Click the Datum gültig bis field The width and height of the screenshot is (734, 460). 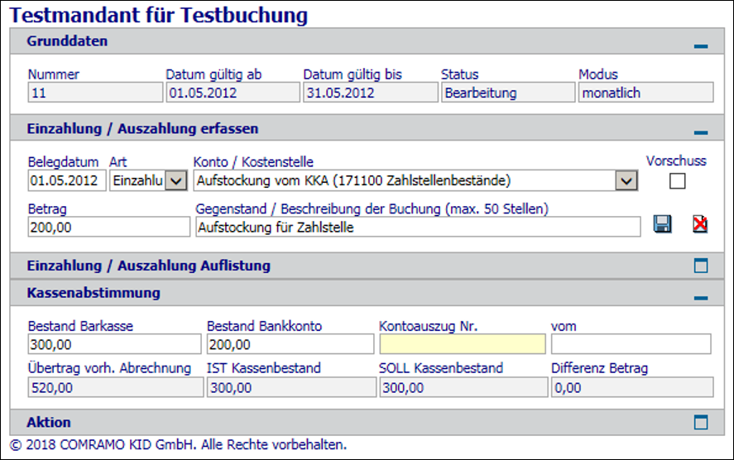(x=370, y=93)
